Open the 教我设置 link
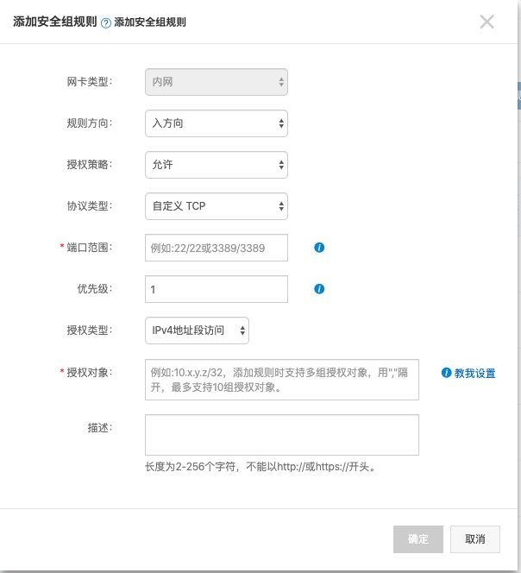Viewport: 521px width, 573px height. pyautogui.click(x=474, y=373)
